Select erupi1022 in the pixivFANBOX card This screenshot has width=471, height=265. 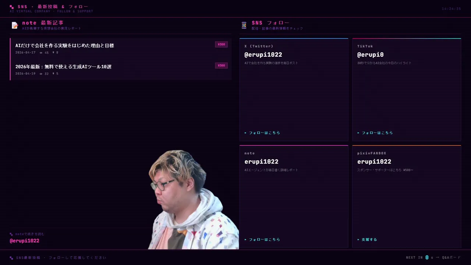(x=374, y=162)
